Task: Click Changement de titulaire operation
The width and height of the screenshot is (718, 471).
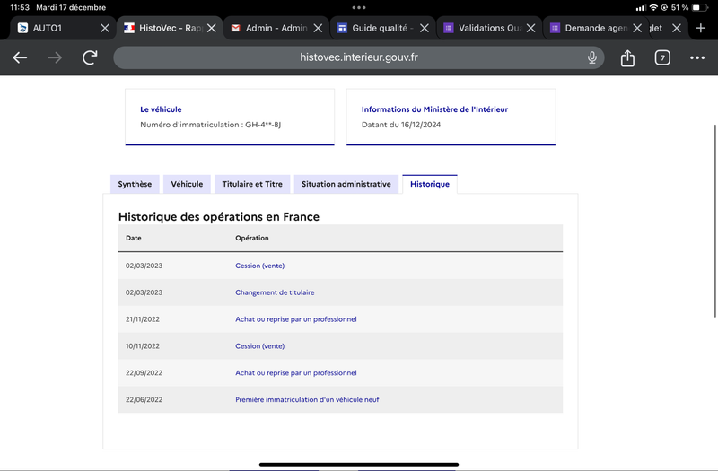Action: [275, 292]
